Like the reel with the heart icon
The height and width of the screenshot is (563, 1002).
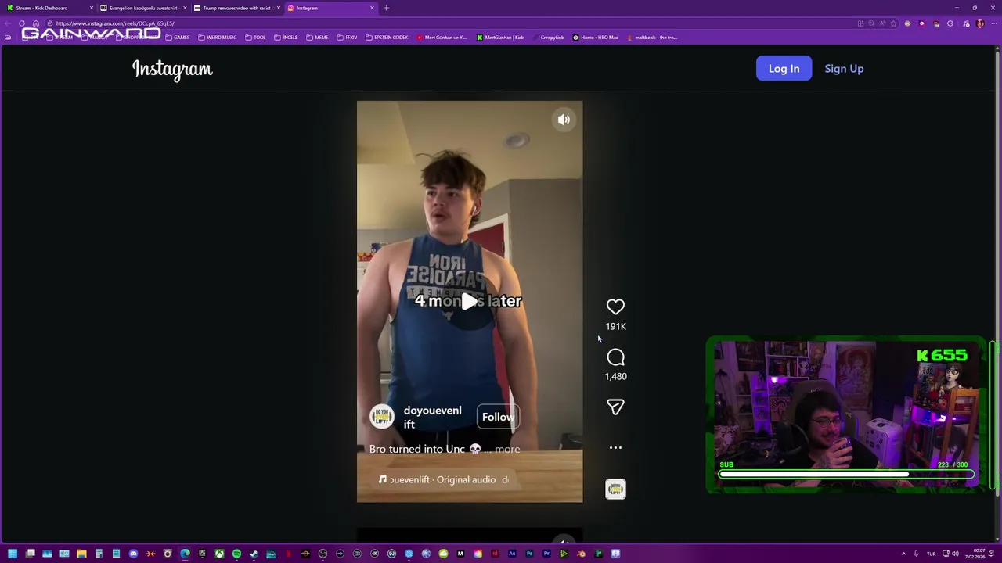tap(615, 307)
